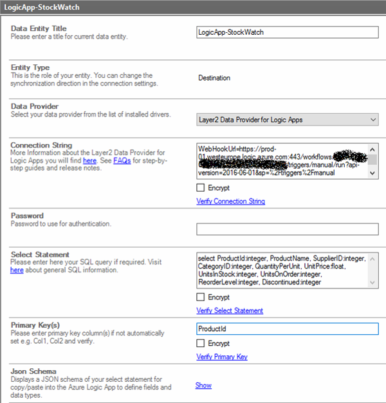Check the Encrypt box under Primary Key

[x=200, y=344]
